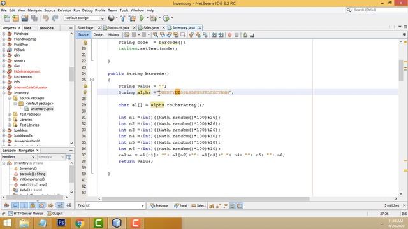408x229 pixels.
Task: Click the Clean and Build Project icon
Action: pyautogui.click(x=132, y=18)
